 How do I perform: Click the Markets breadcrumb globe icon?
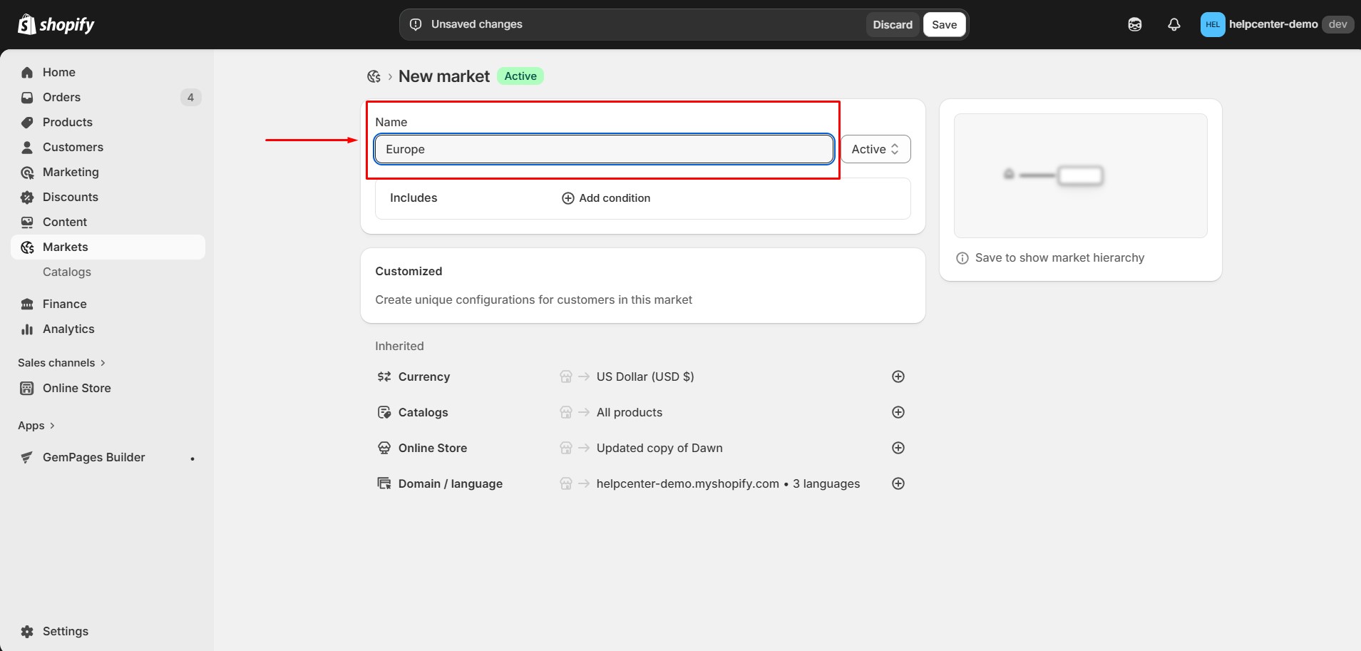click(374, 76)
